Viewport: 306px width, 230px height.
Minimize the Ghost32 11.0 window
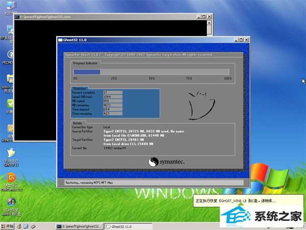coord(236,40)
